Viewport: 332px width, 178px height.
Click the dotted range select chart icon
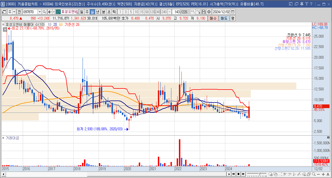[x=280, y=174]
